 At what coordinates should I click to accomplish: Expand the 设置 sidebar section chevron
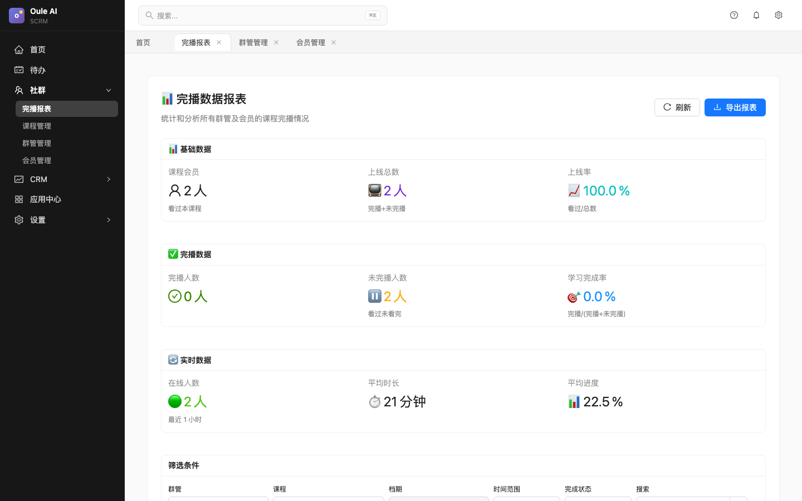point(109,220)
